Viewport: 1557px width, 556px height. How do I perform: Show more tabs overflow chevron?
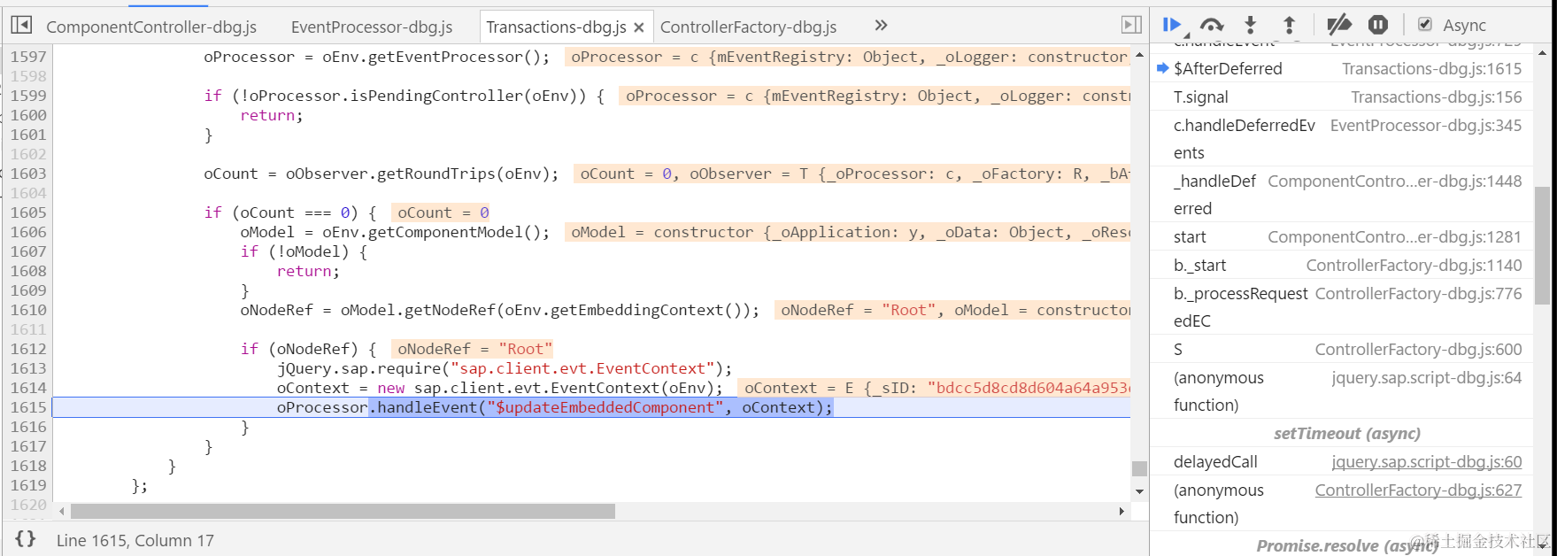click(x=881, y=26)
